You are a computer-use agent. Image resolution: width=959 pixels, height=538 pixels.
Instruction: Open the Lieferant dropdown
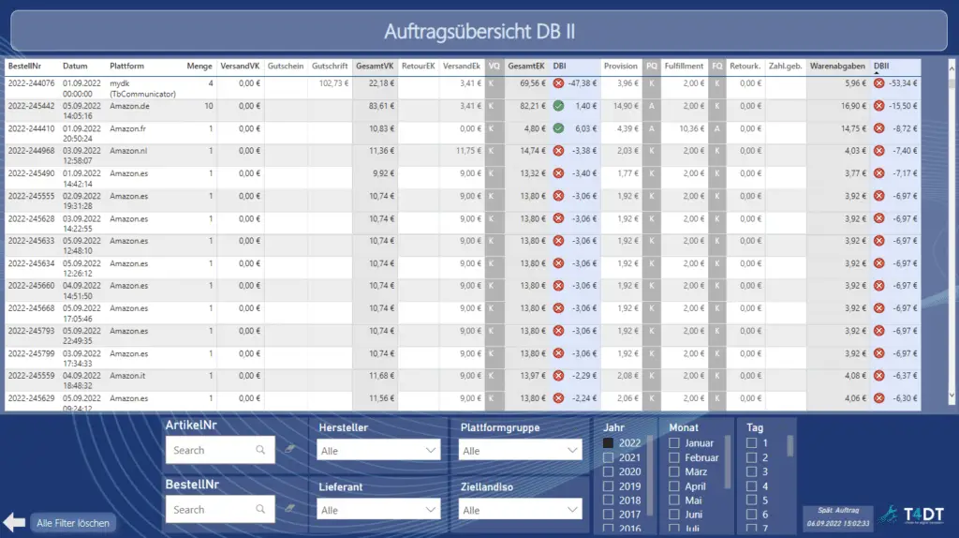[378, 510]
